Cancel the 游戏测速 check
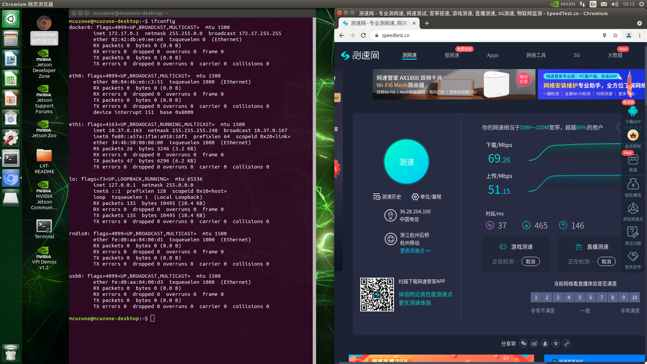Image resolution: width=647 pixels, height=364 pixels. (x=530, y=262)
